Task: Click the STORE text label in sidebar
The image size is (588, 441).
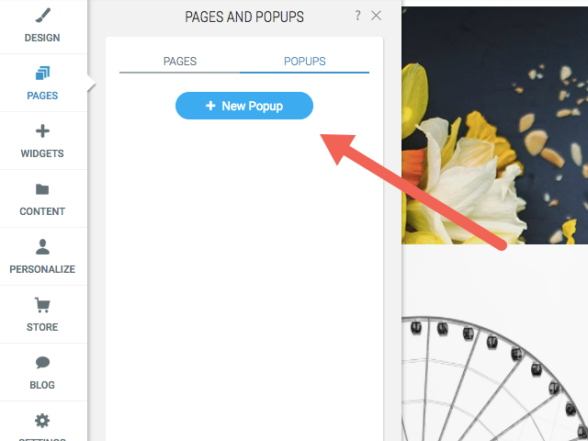Action: coord(42,327)
